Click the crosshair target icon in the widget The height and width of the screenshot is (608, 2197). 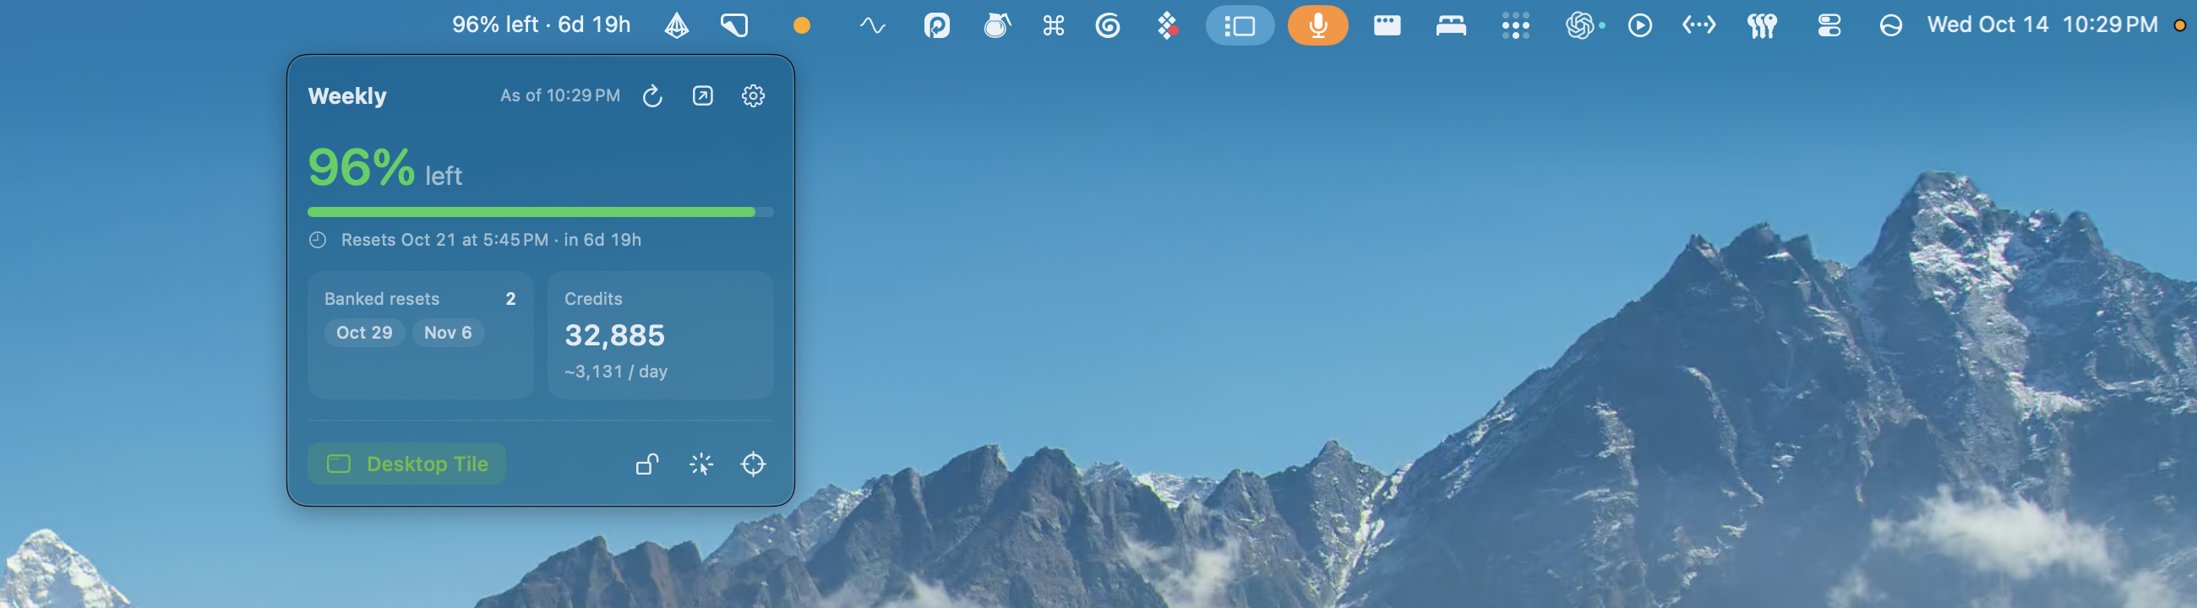click(x=753, y=464)
